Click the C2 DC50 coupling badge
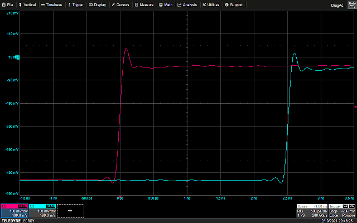357x223 pixels. coord(23,206)
